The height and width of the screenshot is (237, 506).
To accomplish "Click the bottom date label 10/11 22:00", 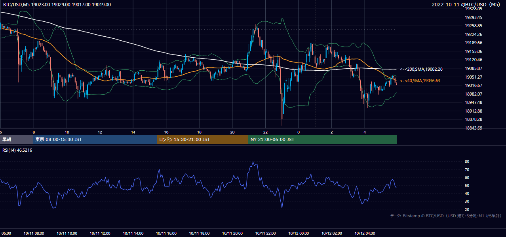I will pos(265,233).
